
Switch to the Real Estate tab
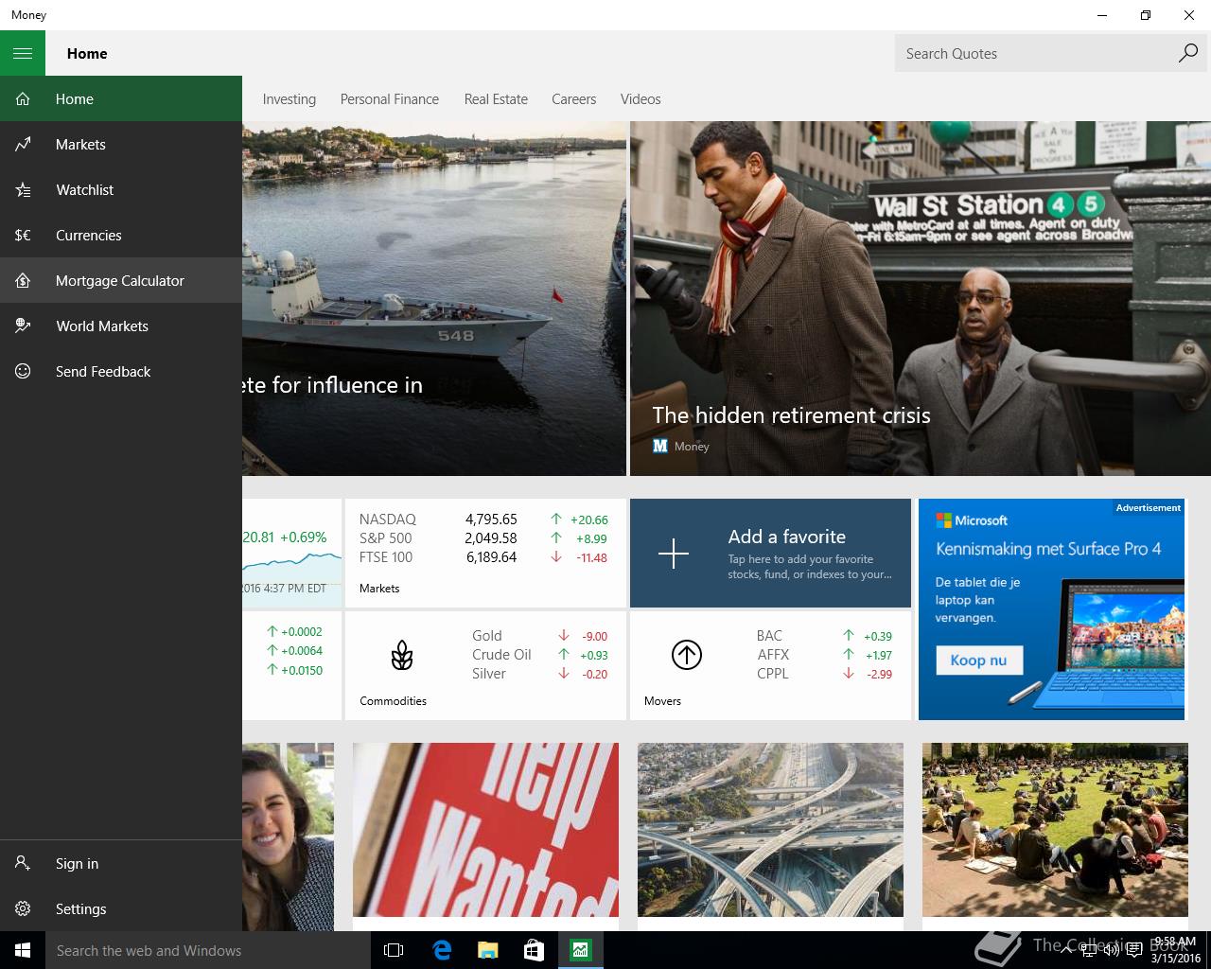coord(496,99)
